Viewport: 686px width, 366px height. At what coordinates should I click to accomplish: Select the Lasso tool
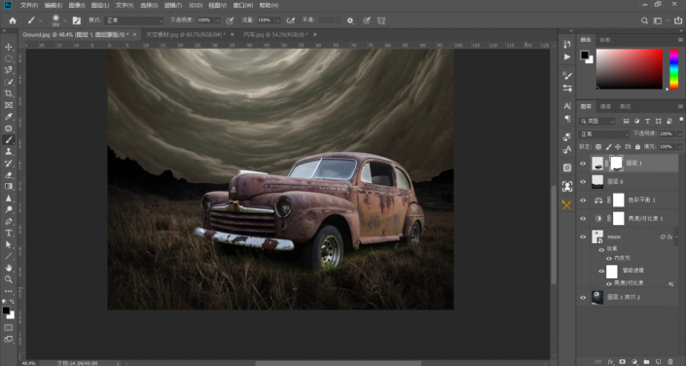[9, 70]
